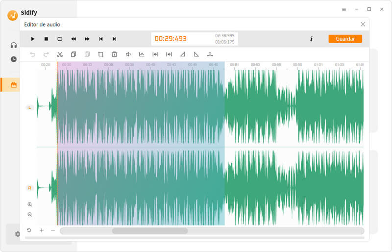Open headphones section in Sidify sidebar
The image size is (392, 252).
(14, 45)
